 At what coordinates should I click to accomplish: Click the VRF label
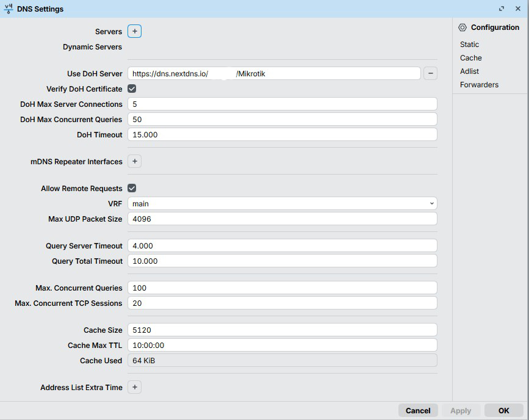115,204
